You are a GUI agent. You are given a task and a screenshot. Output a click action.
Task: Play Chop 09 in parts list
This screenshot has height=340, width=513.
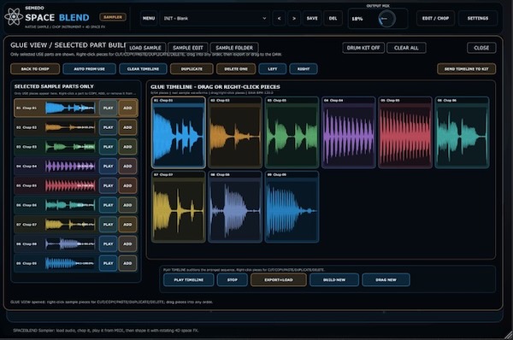(x=108, y=263)
